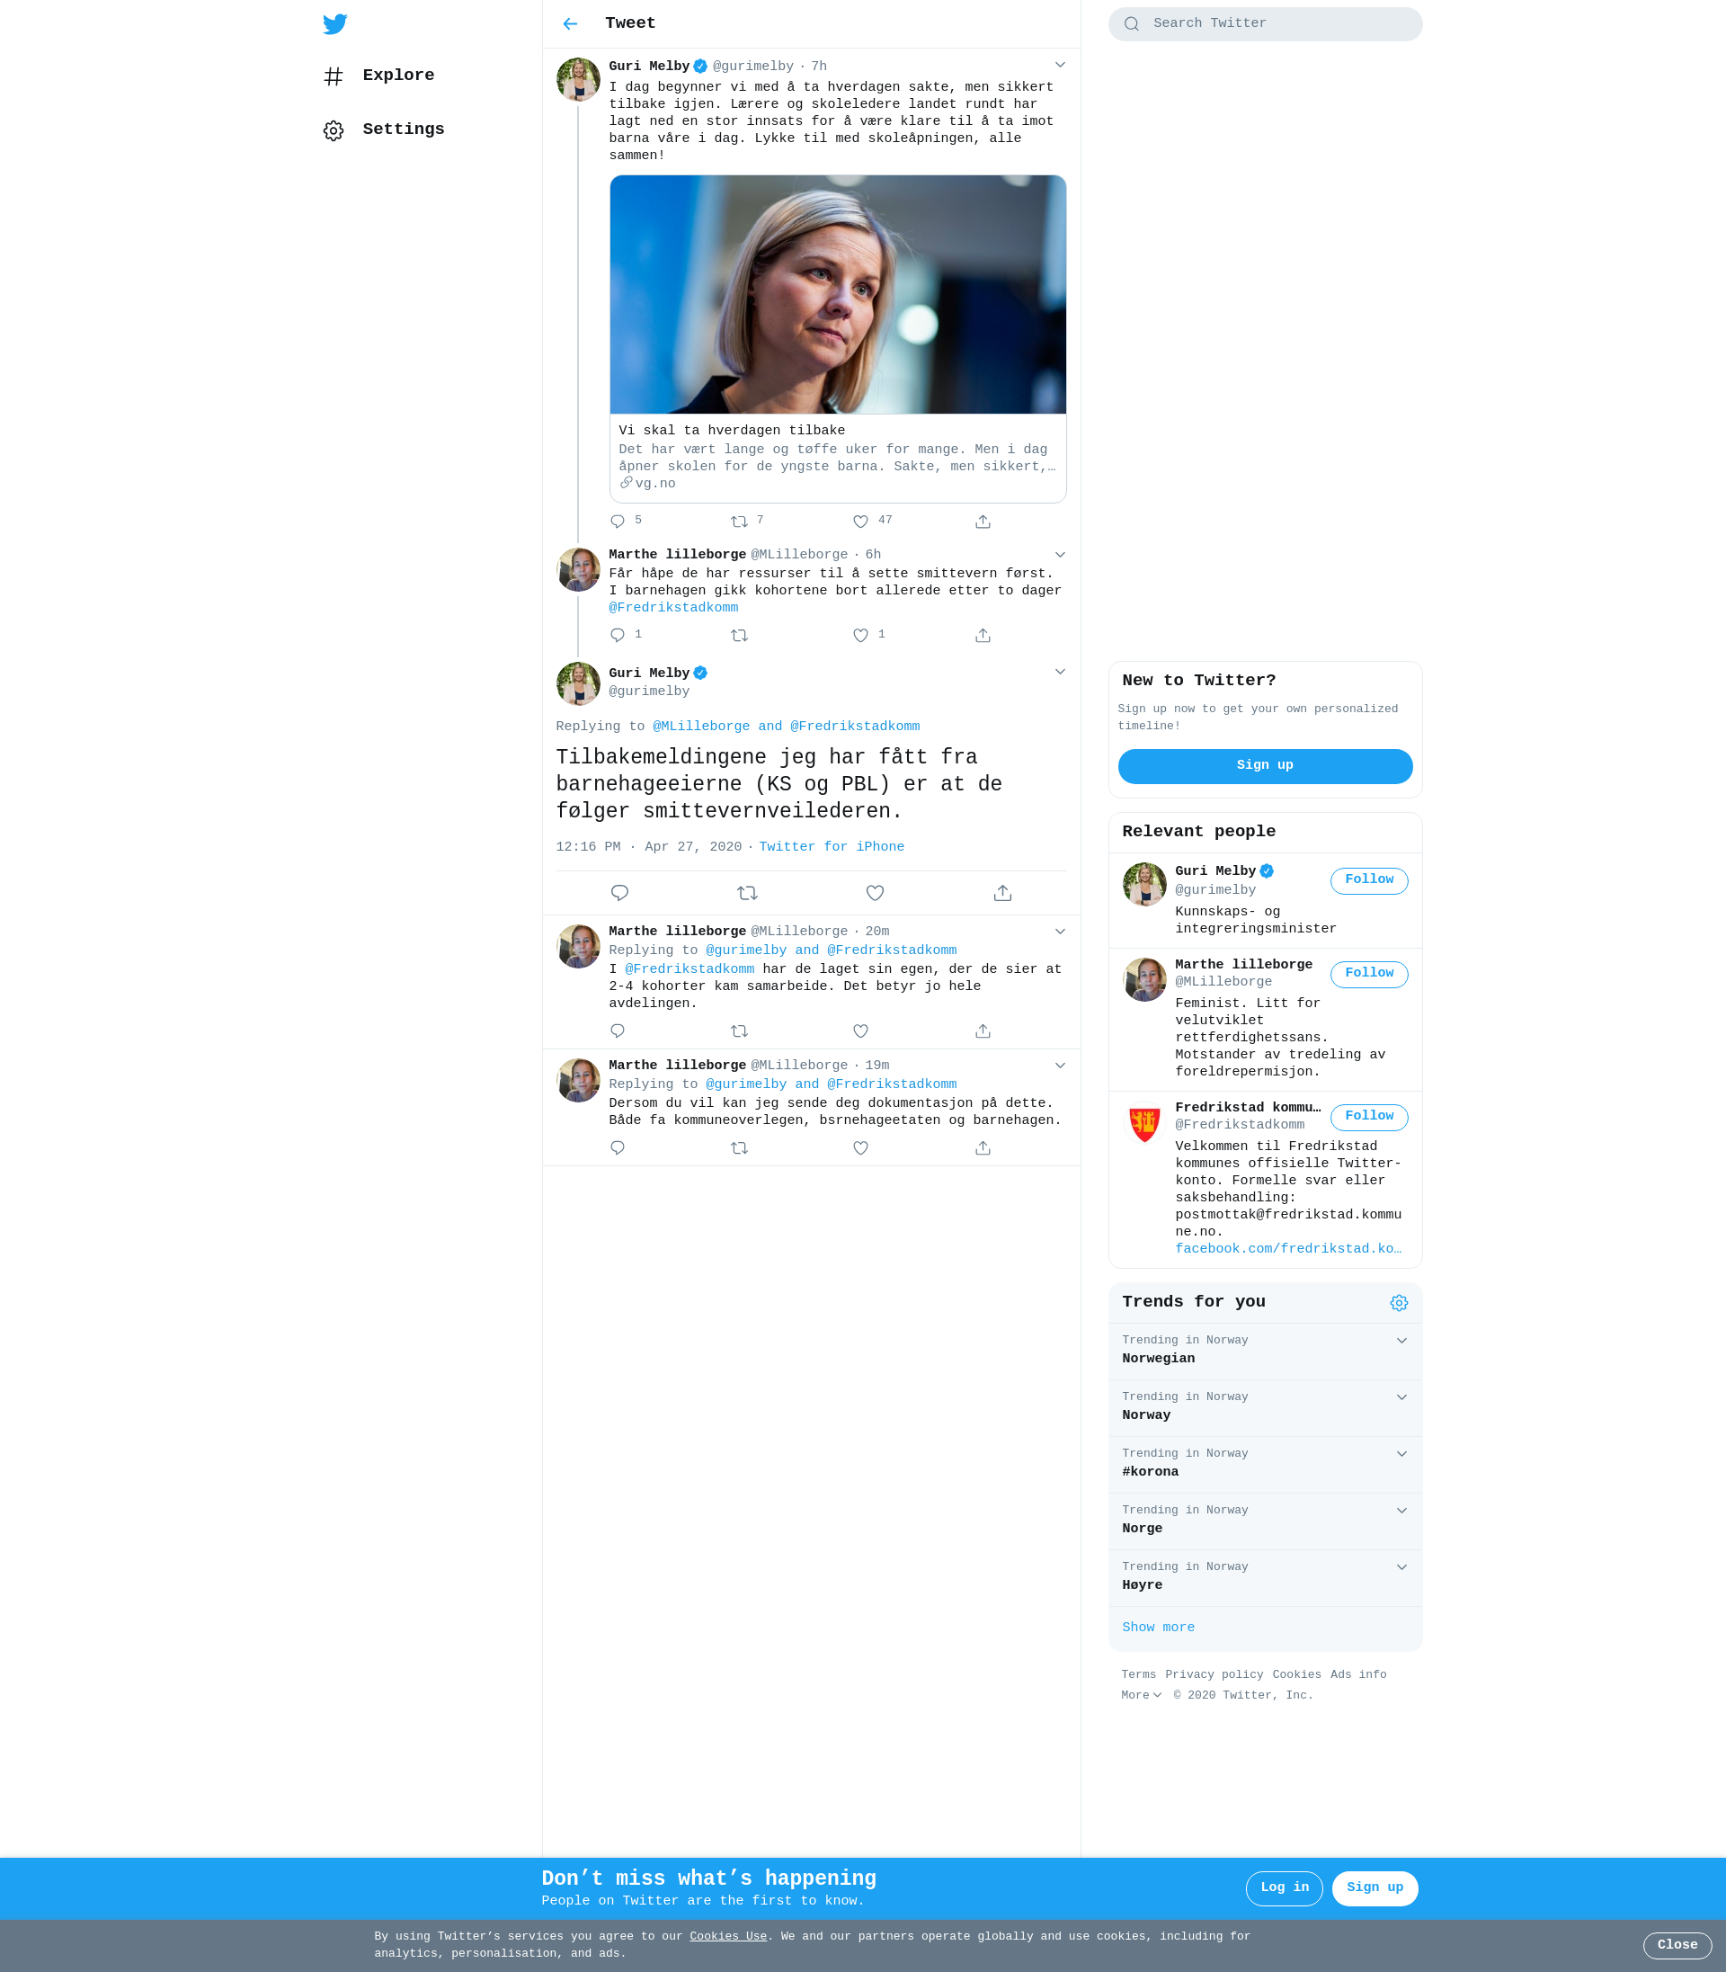
Task: Expand options on Marthe's 20m tweet
Action: 1060,931
